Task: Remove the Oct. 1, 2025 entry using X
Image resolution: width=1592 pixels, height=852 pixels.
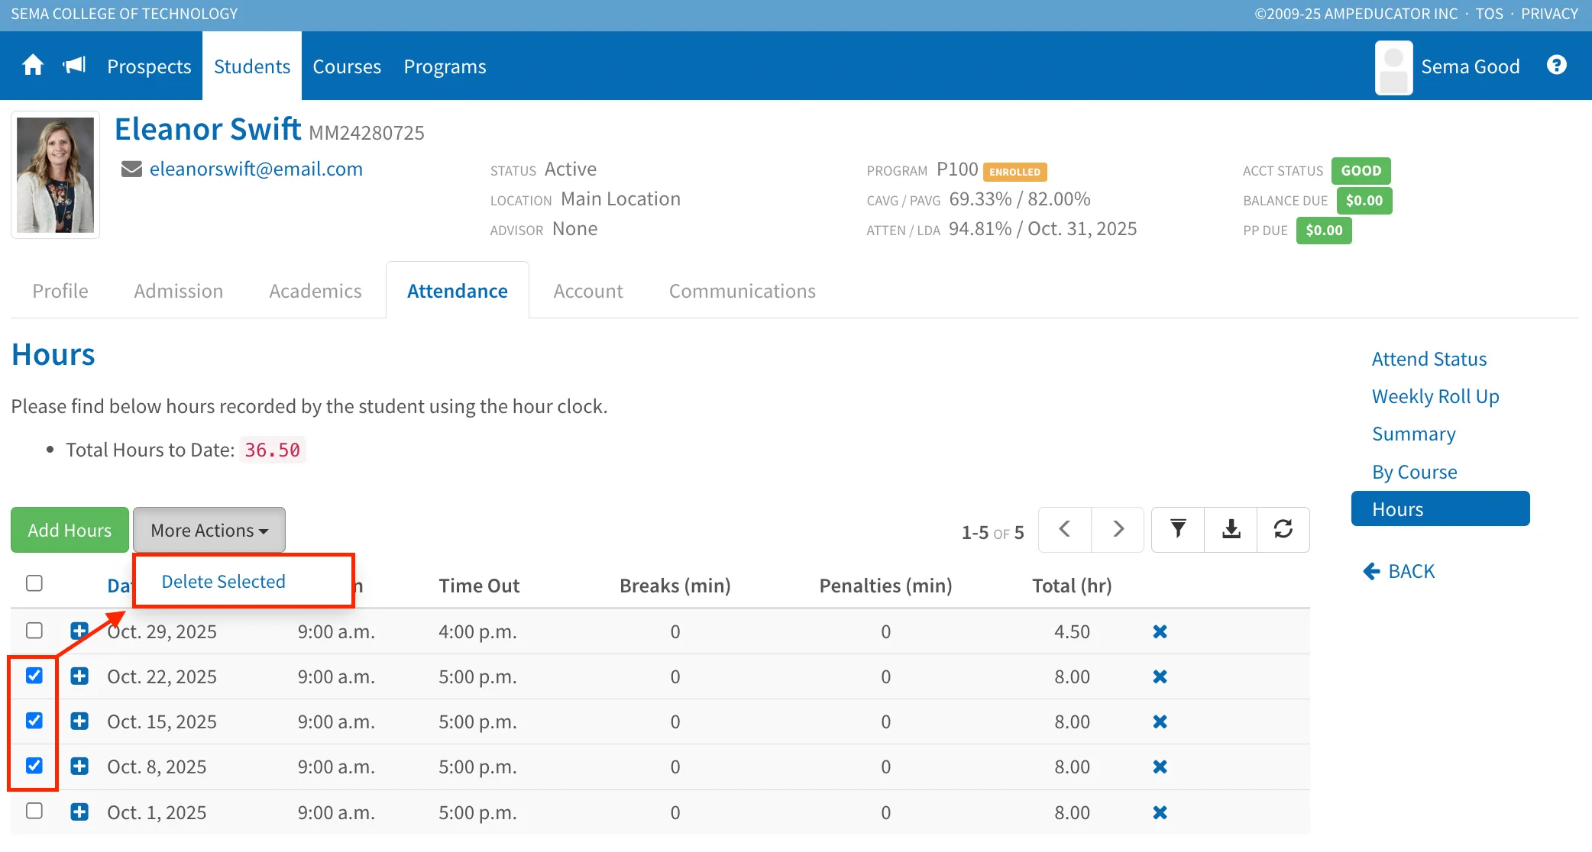Action: coord(1160,812)
